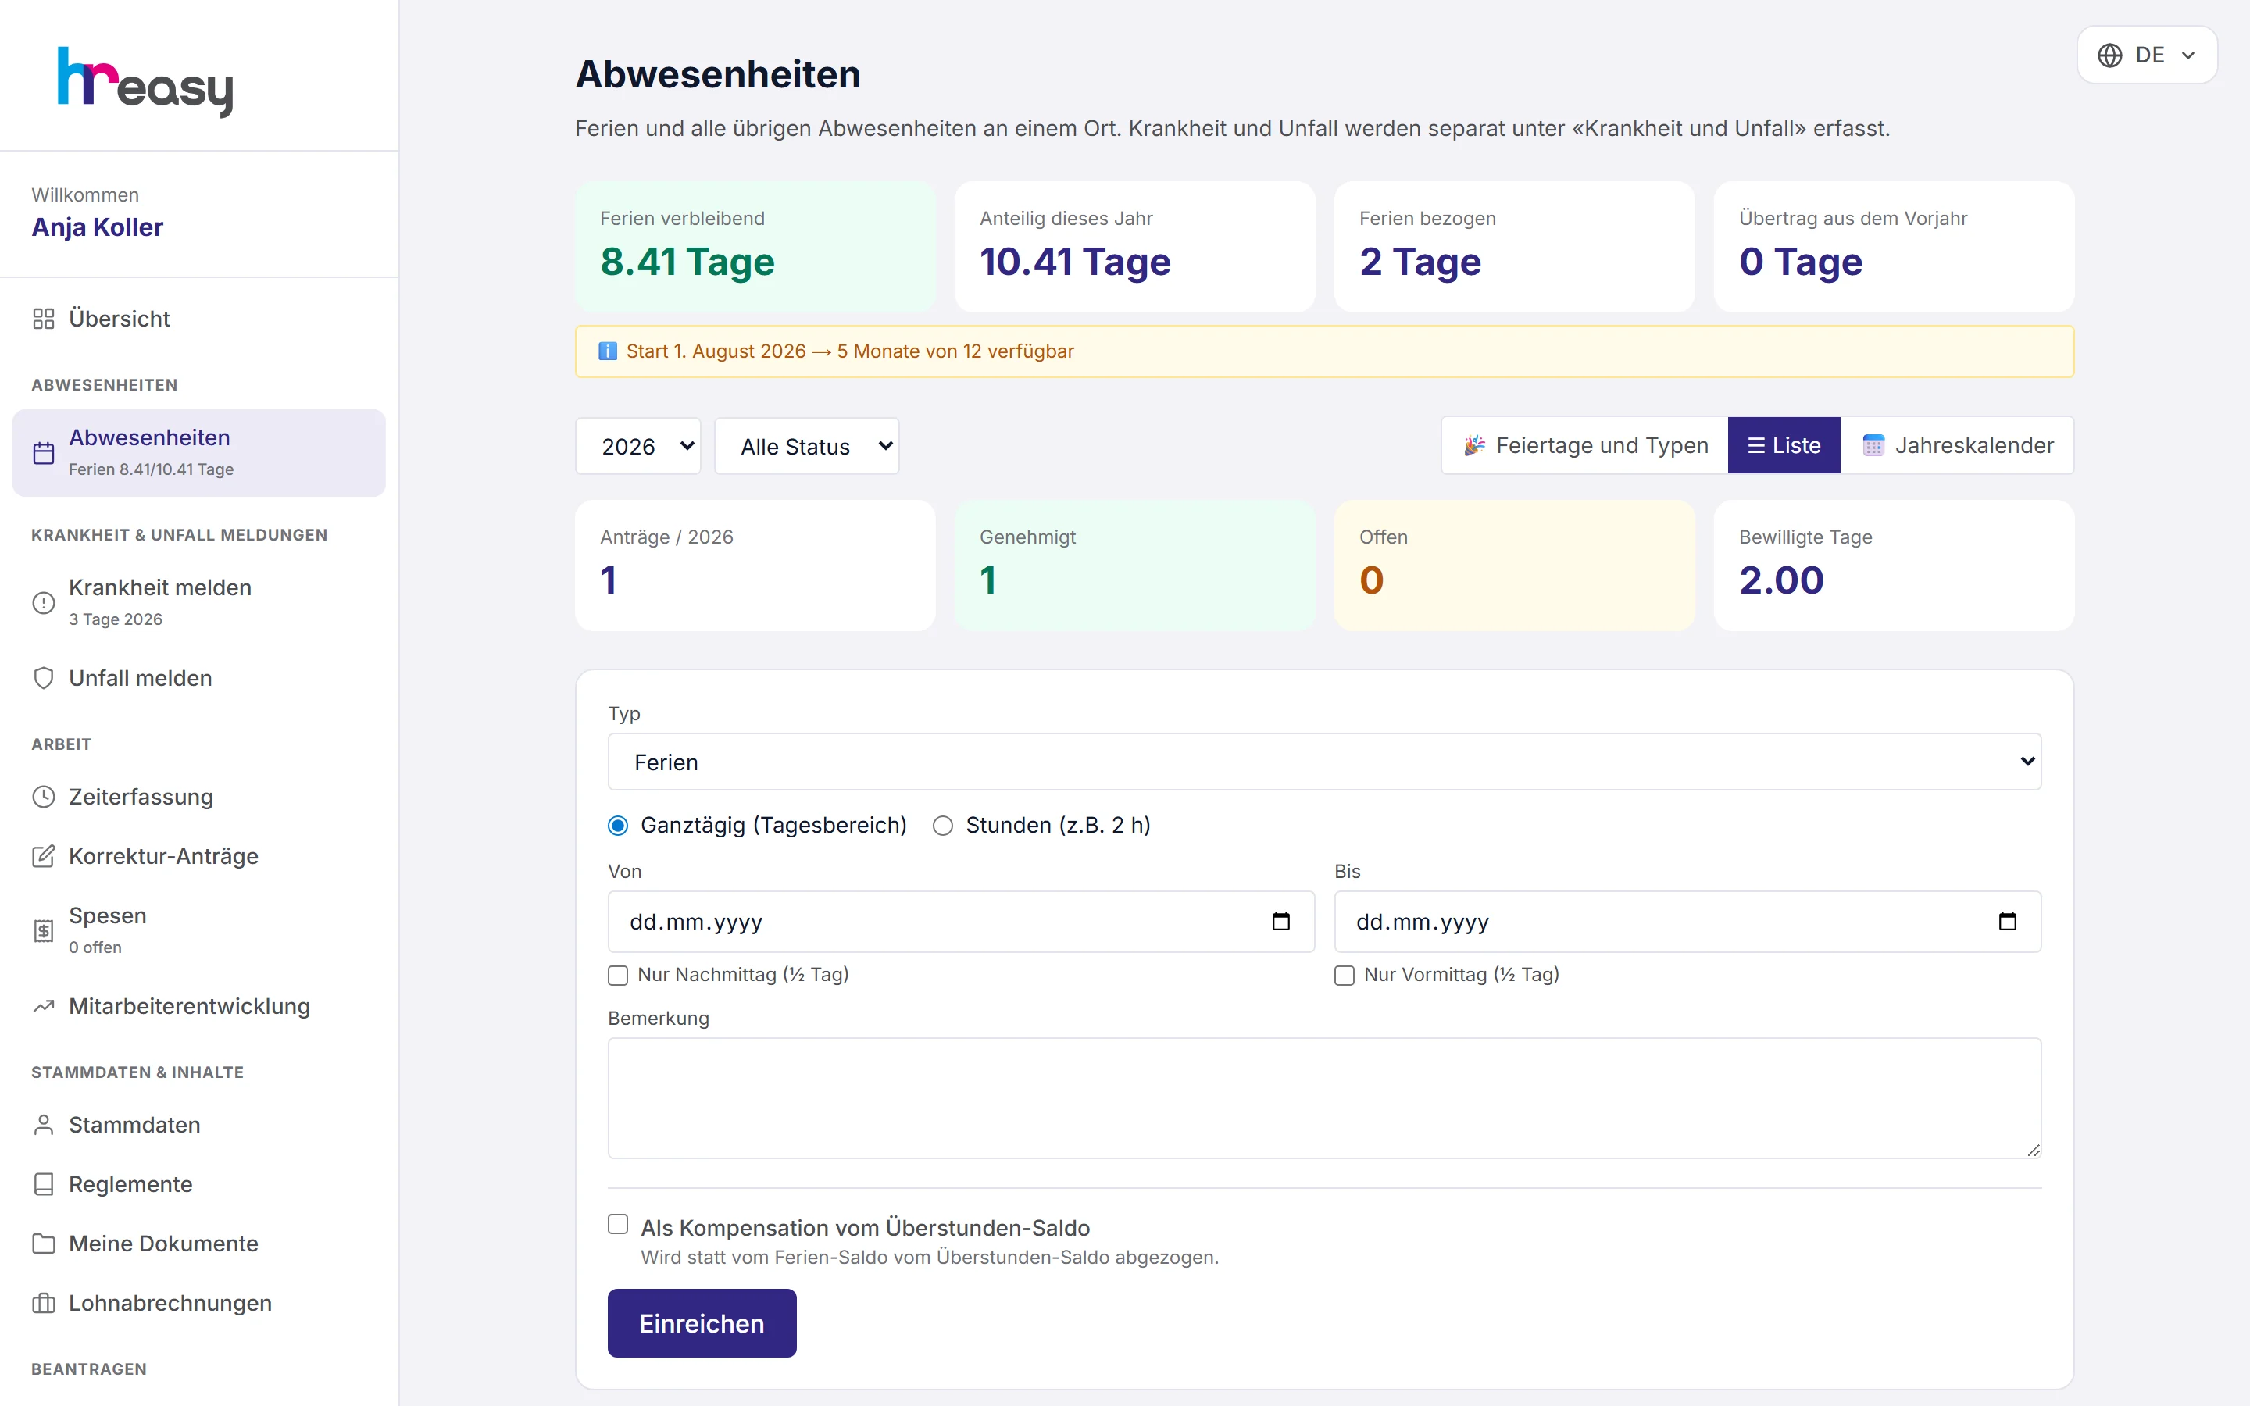Click the Stammdaten person icon
This screenshot has width=2250, height=1406.
(44, 1125)
